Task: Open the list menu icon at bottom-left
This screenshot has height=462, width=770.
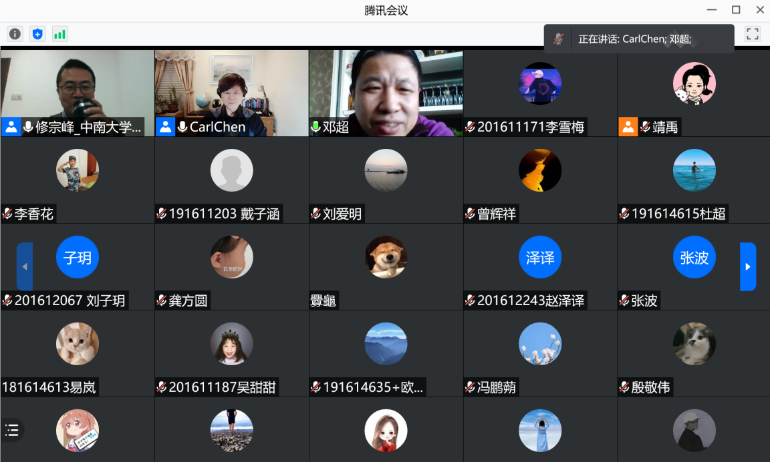Action: click(x=12, y=430)
